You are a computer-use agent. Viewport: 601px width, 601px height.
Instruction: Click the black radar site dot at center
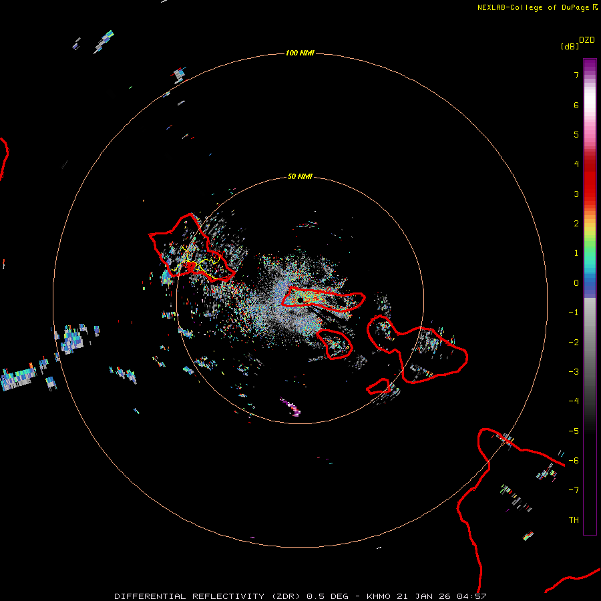point(300,300)
